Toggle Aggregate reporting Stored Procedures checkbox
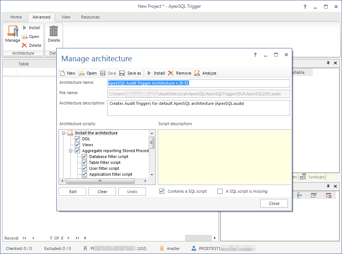 [x=77, y=151]
